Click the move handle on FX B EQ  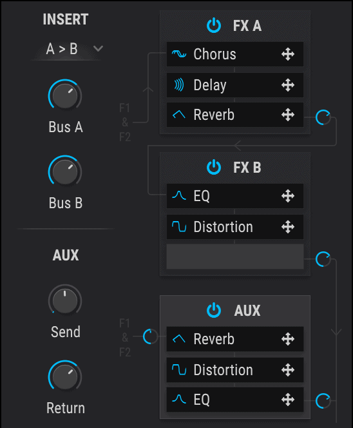288,196
